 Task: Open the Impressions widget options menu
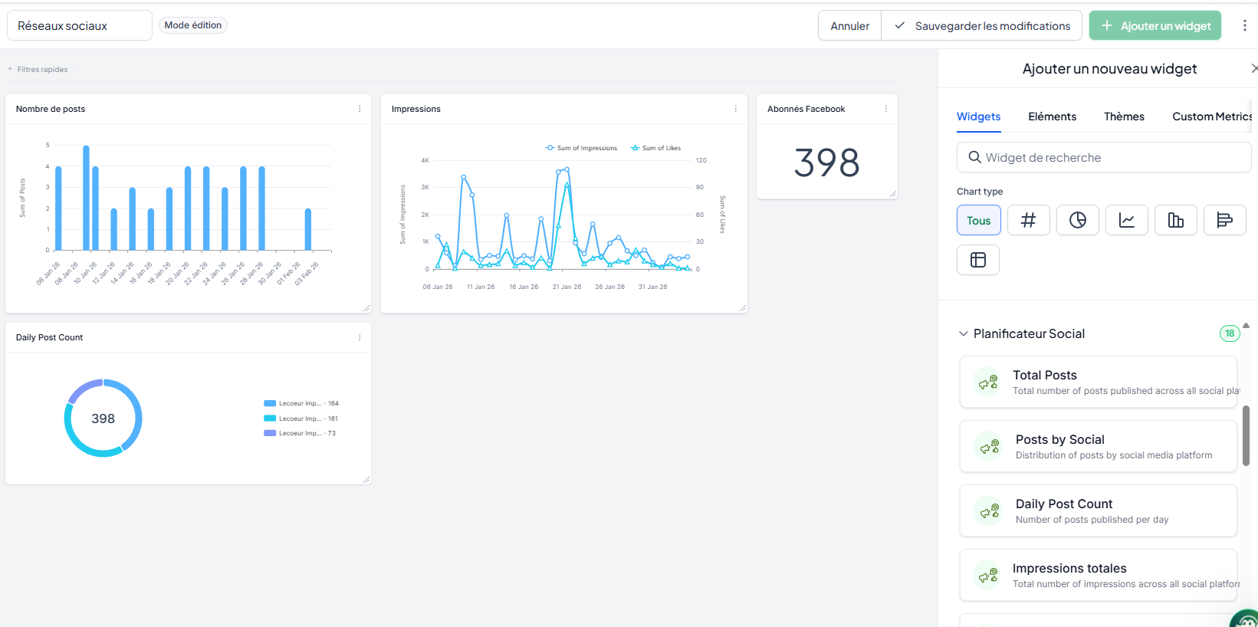click(x=735, y=109)
